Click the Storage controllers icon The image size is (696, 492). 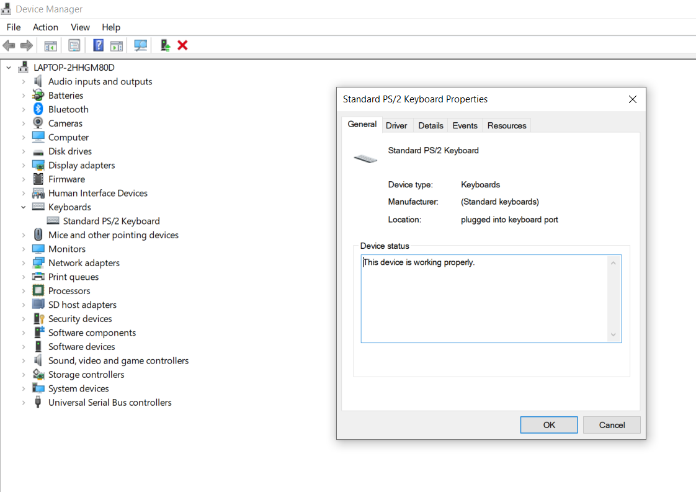coord(38,374)
